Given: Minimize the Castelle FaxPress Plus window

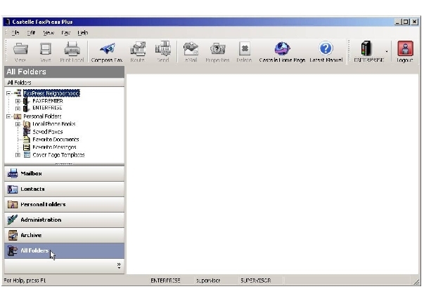Looking at the screenshot, I should (x=397, y=22).
